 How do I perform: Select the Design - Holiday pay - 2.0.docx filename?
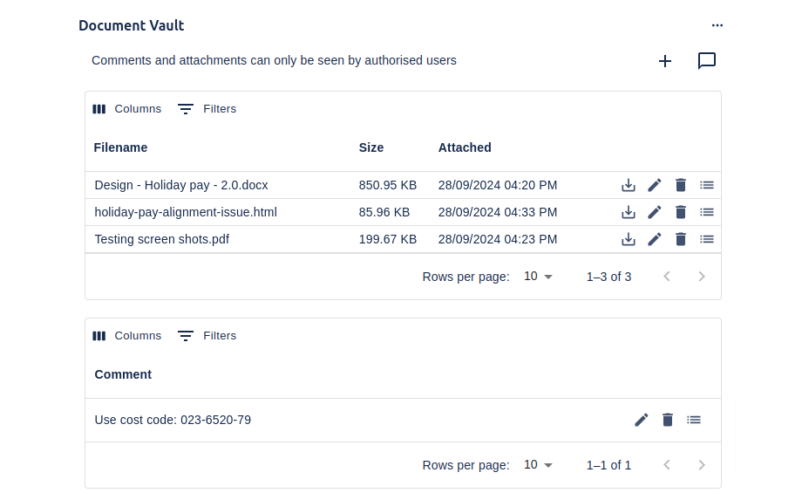click(181, 185)
